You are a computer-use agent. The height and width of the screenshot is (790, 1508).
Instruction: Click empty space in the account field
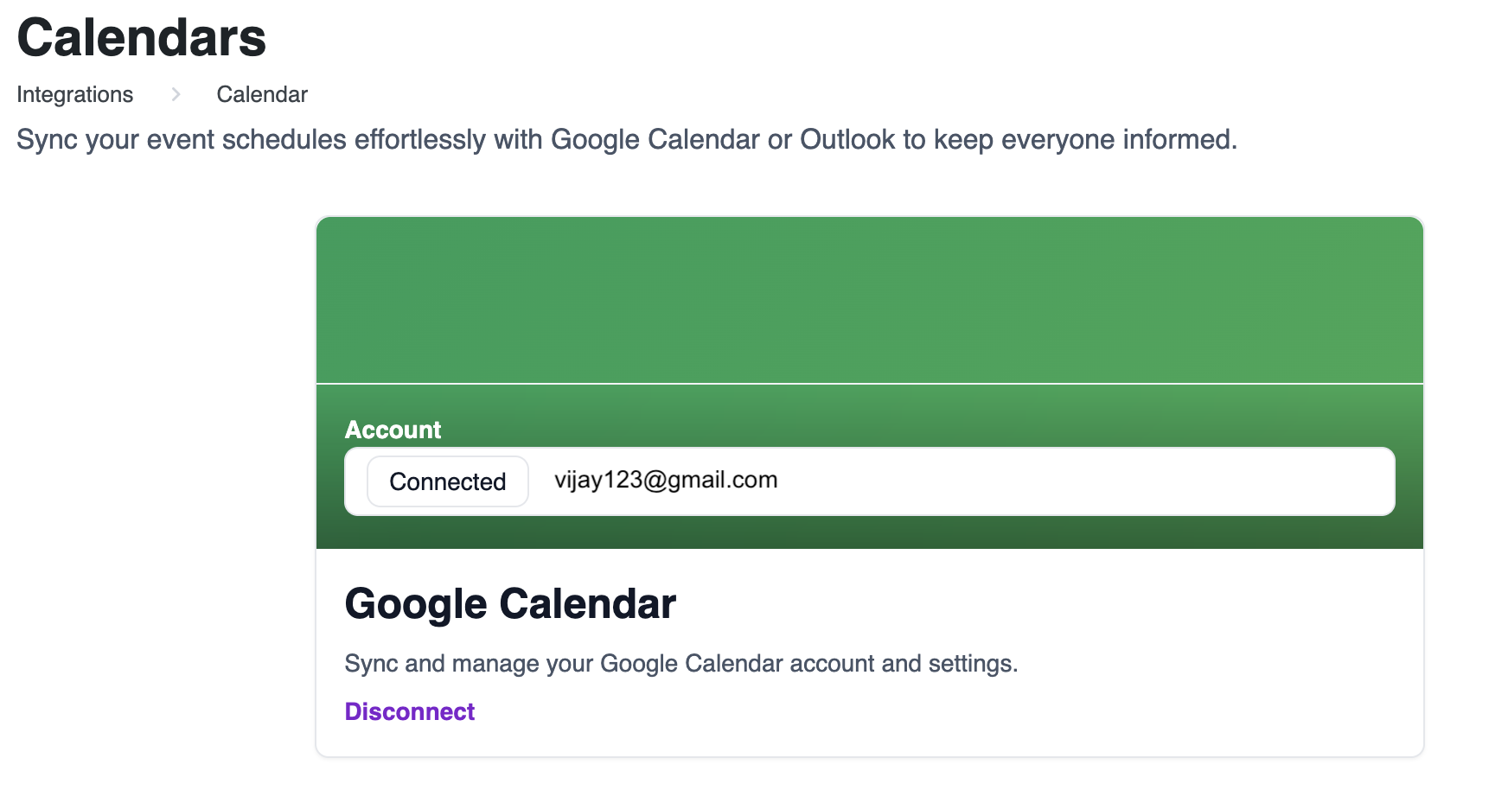[x=1081, y=481]
